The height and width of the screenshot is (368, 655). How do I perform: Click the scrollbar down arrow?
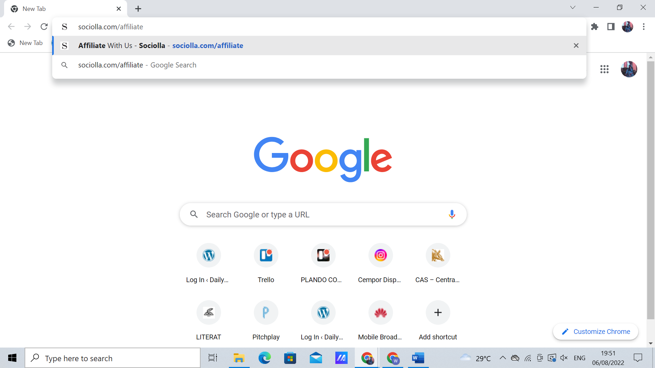tap(651, 343)
